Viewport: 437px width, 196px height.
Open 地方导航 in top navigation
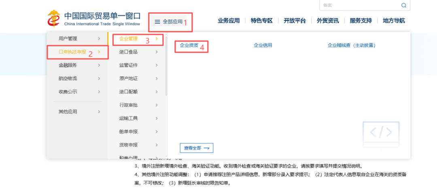point(394,21)
